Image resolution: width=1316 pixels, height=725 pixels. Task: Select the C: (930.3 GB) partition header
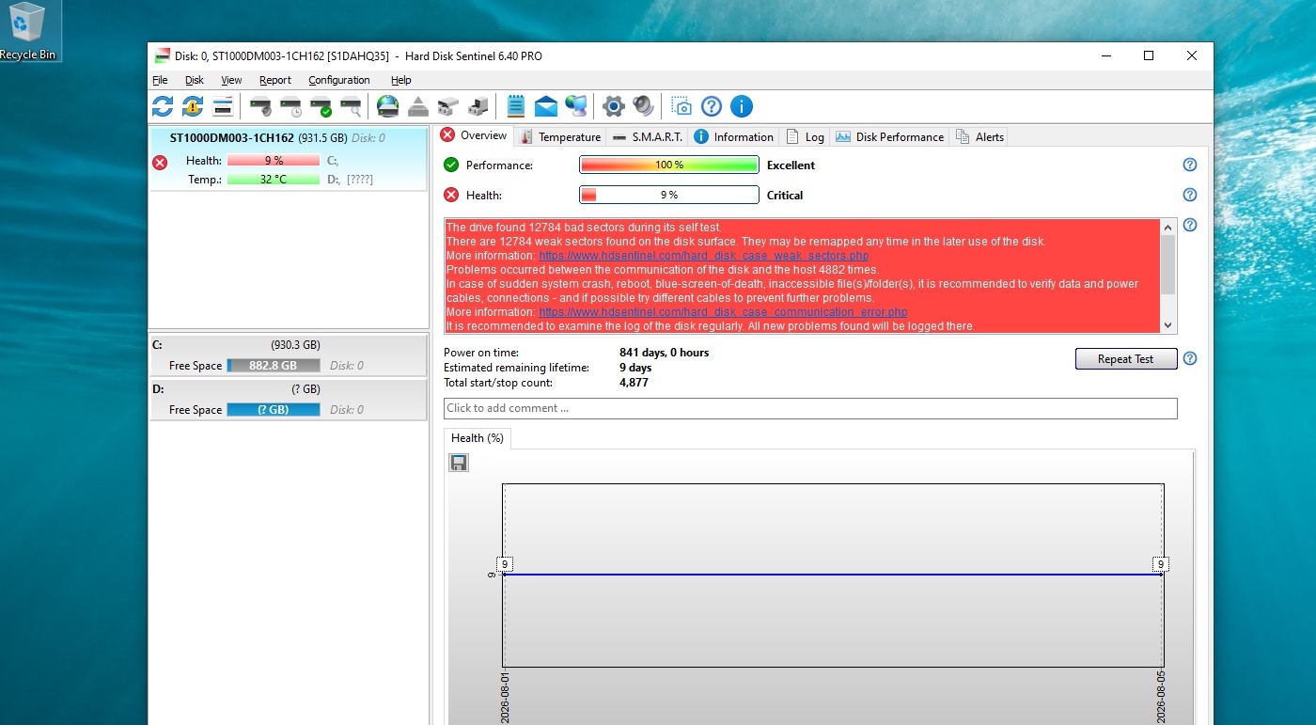pos(289,345)
